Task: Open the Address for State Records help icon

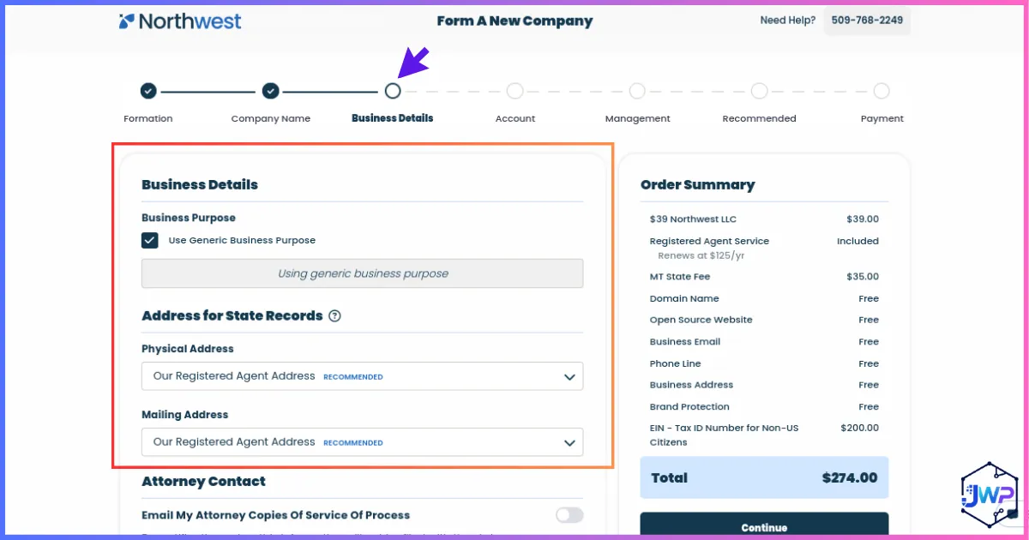Action: (x=335, y=315)
